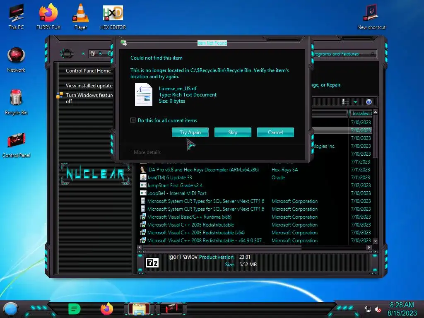Click the 7z icon in details pane
The image size is (424, 318).
point(152,263)
